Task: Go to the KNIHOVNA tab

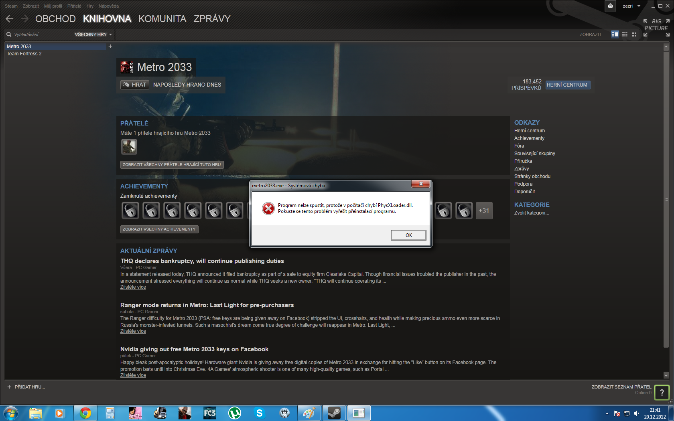Action: (x=107, y=19)
